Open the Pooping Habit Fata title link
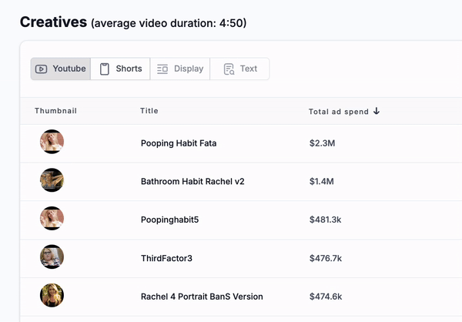 pos(179,143)
